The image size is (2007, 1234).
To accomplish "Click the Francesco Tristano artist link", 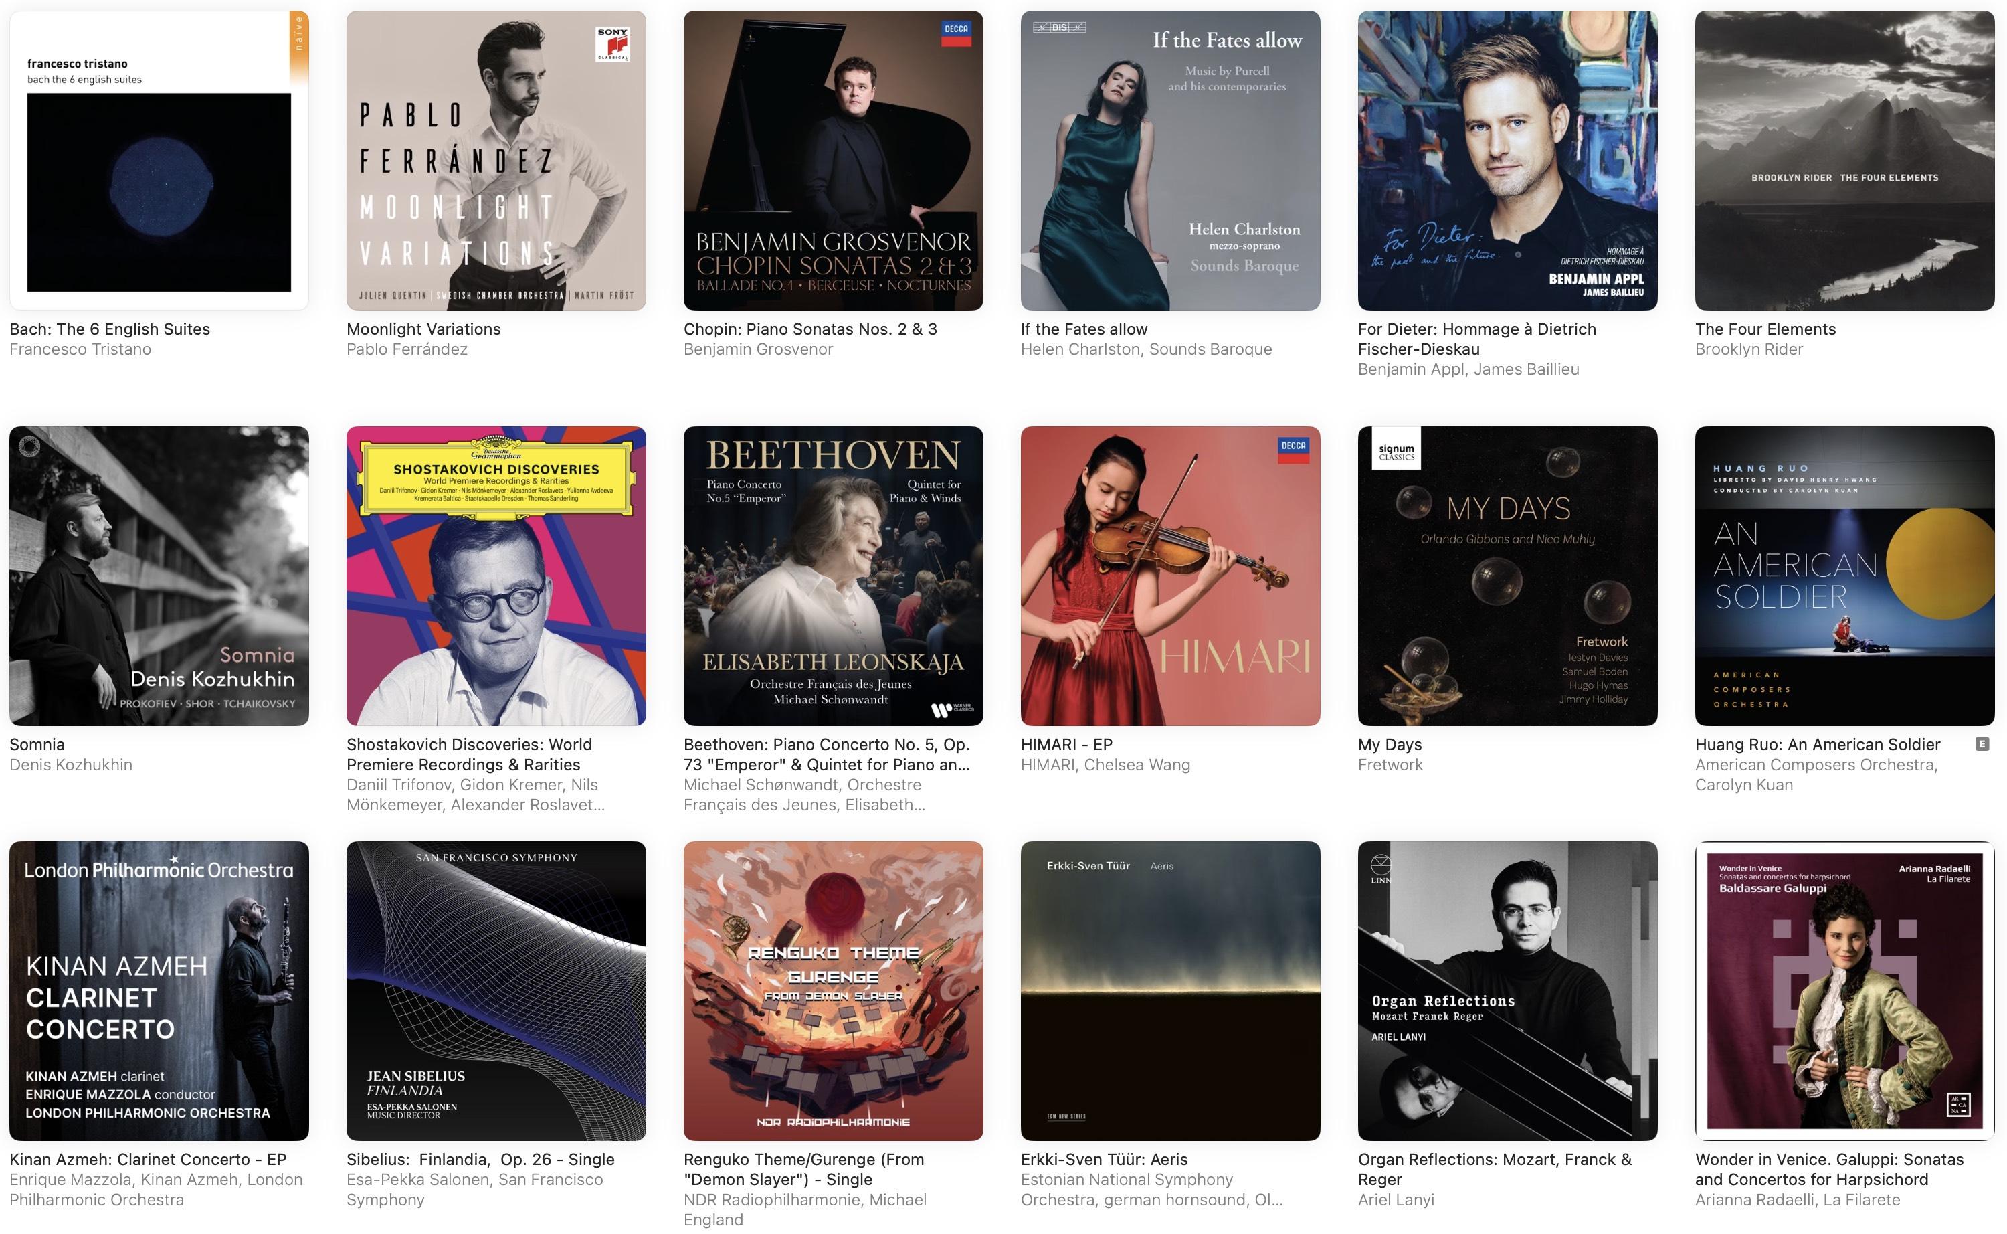I will [80, 349].
